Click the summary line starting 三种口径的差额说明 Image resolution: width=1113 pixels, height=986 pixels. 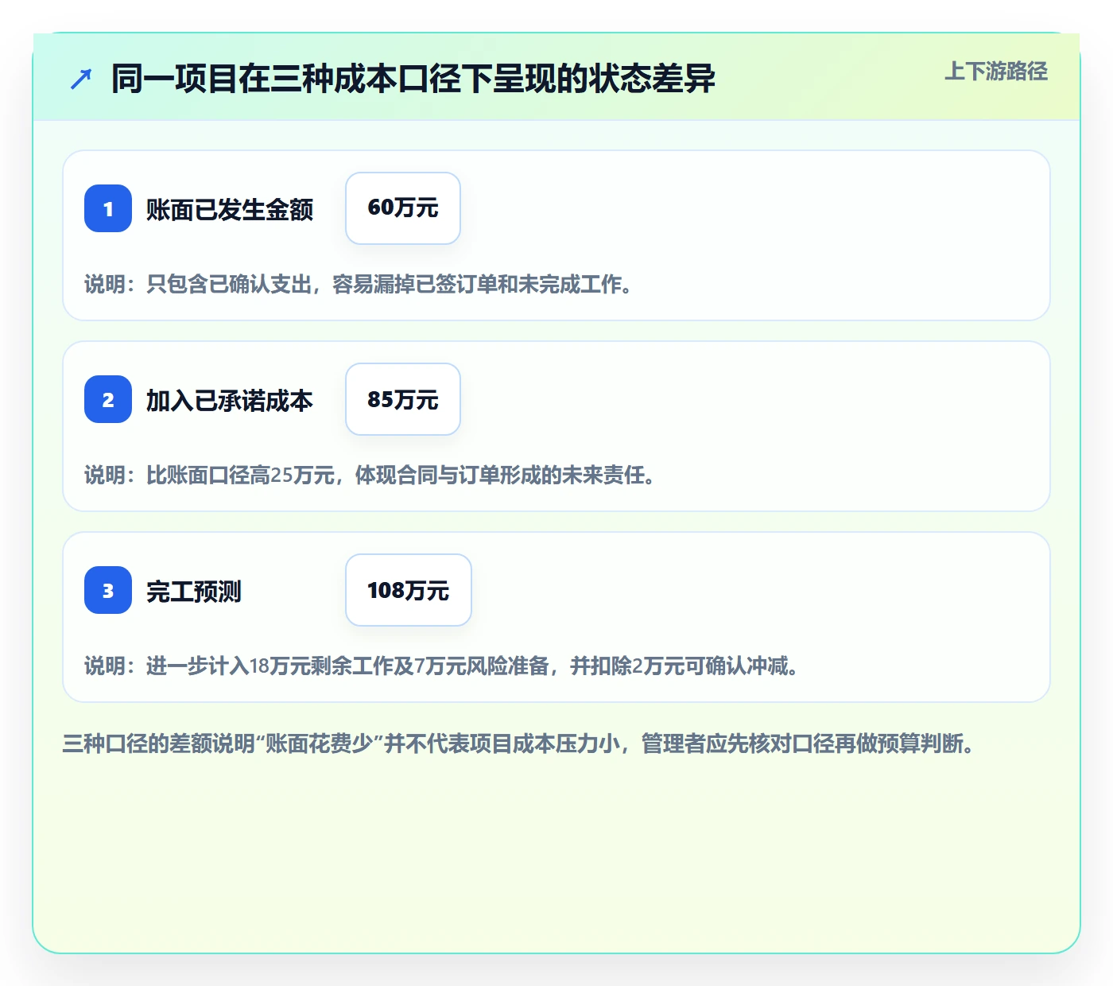[x=519, y=743]
